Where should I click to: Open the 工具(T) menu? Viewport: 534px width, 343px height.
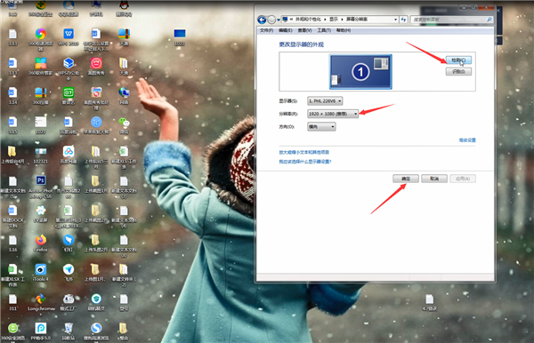click(324, 30)
